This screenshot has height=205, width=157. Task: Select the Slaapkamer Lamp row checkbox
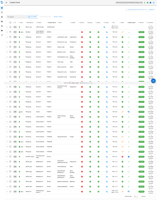(x=10, y=72)
